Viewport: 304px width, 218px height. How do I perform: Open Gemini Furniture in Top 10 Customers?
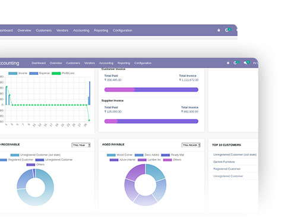224,162
